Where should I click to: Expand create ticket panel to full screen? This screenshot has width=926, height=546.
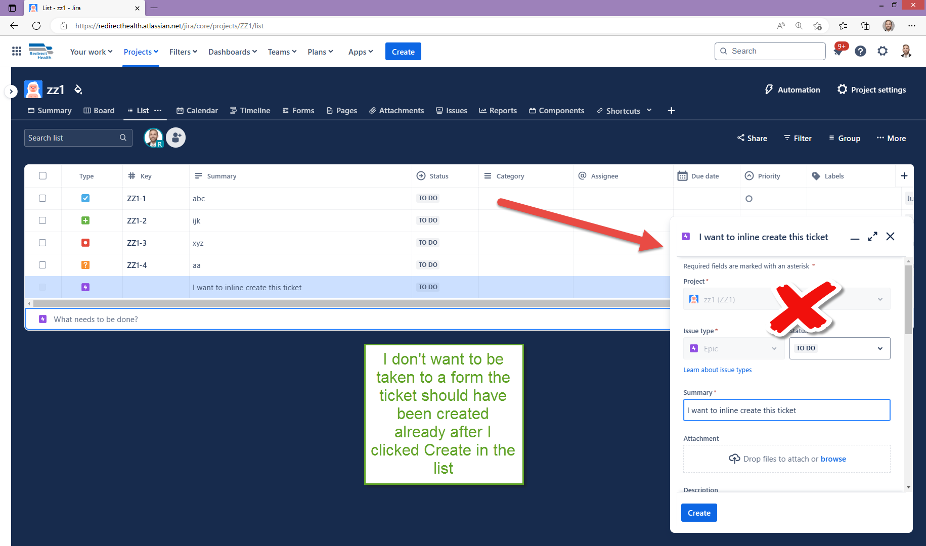pos(872,237)
